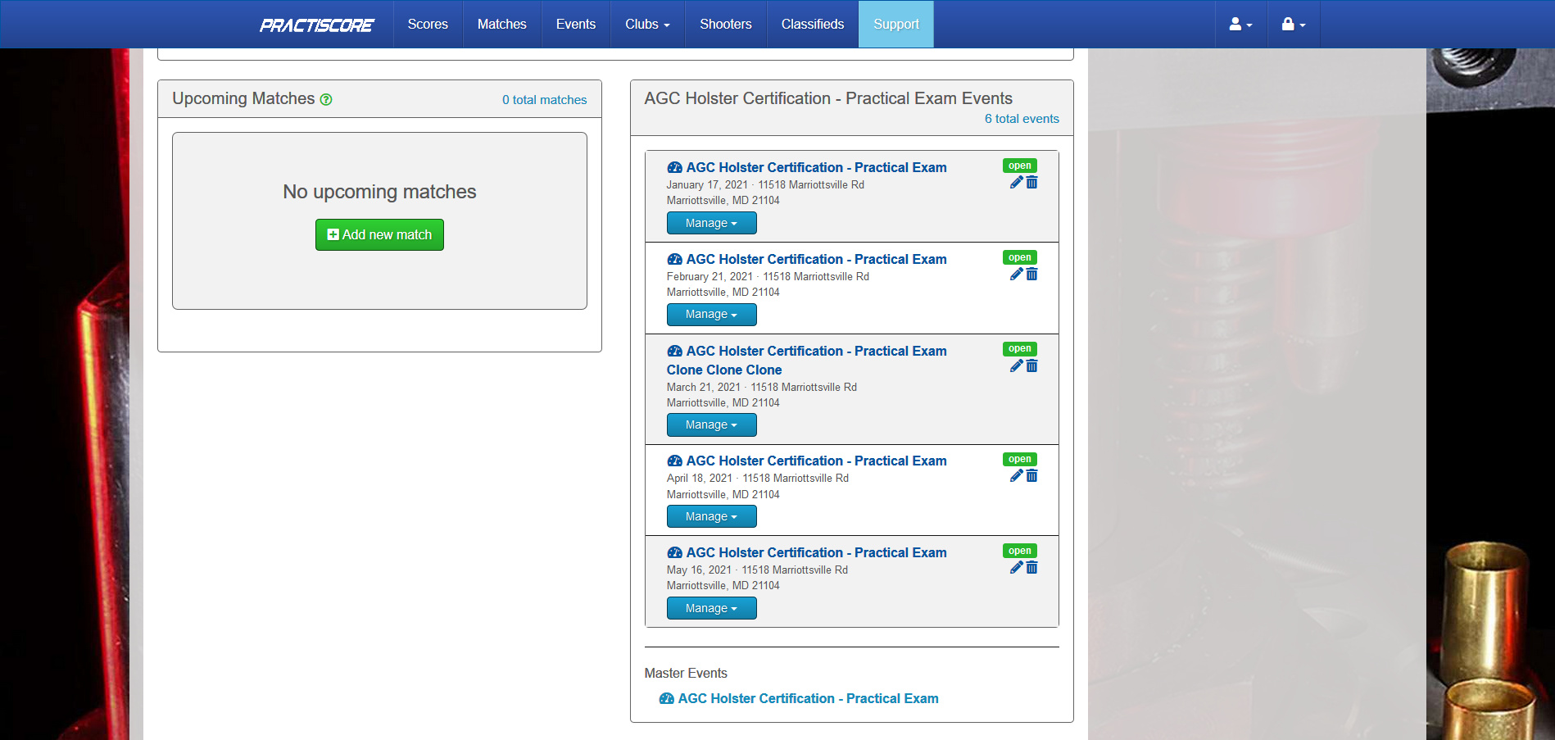Click the "Master Events" heading
The image size is (1555, 740).
686,673
